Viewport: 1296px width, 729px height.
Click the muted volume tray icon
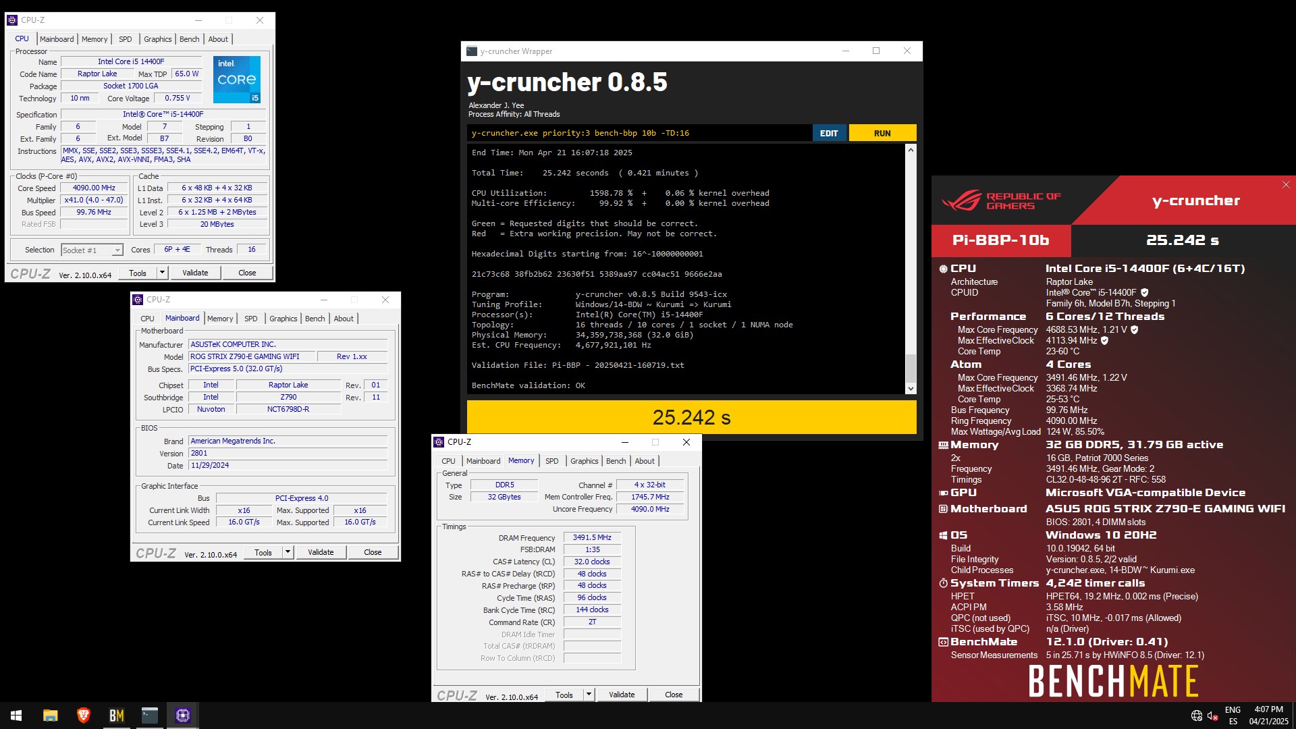pyautogui.click(x=1212, y=715)
